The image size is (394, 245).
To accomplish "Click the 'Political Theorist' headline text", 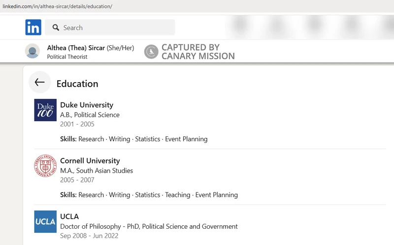I will [67, 57].
